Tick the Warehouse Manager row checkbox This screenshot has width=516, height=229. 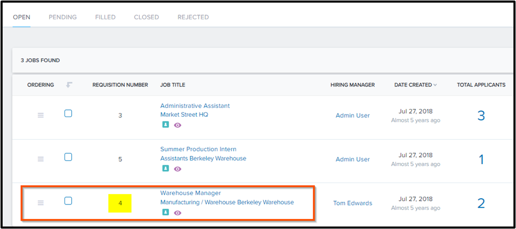[x=68, y=201]
